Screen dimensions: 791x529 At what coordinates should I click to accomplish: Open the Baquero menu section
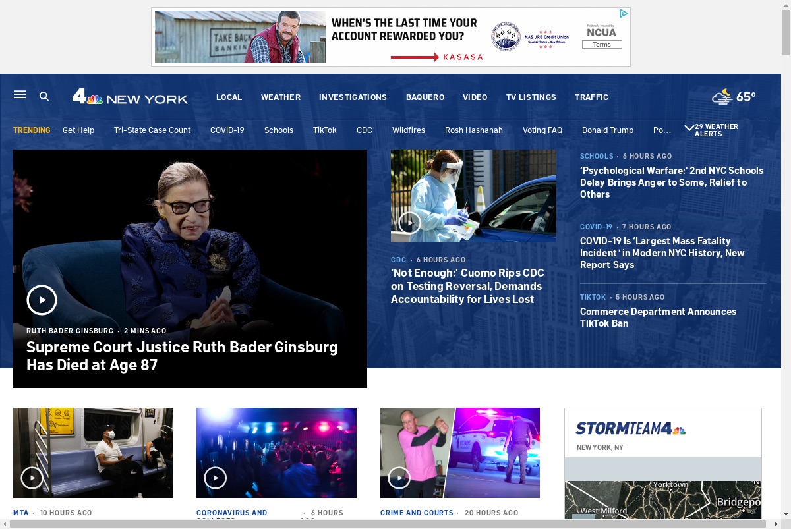click(425, 97)
